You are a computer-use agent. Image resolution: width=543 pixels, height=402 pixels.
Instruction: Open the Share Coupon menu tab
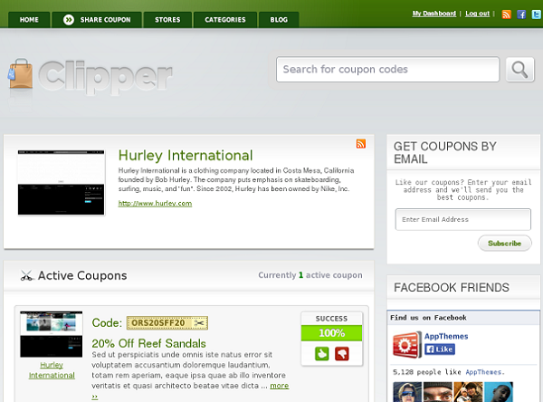coord(97,20)
